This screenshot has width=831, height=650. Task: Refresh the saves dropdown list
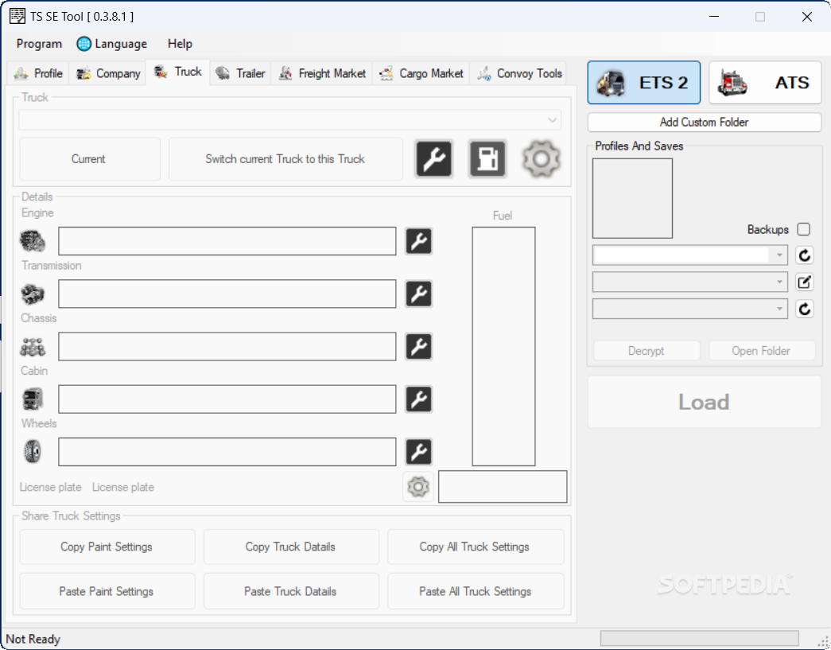pos(805,309)
